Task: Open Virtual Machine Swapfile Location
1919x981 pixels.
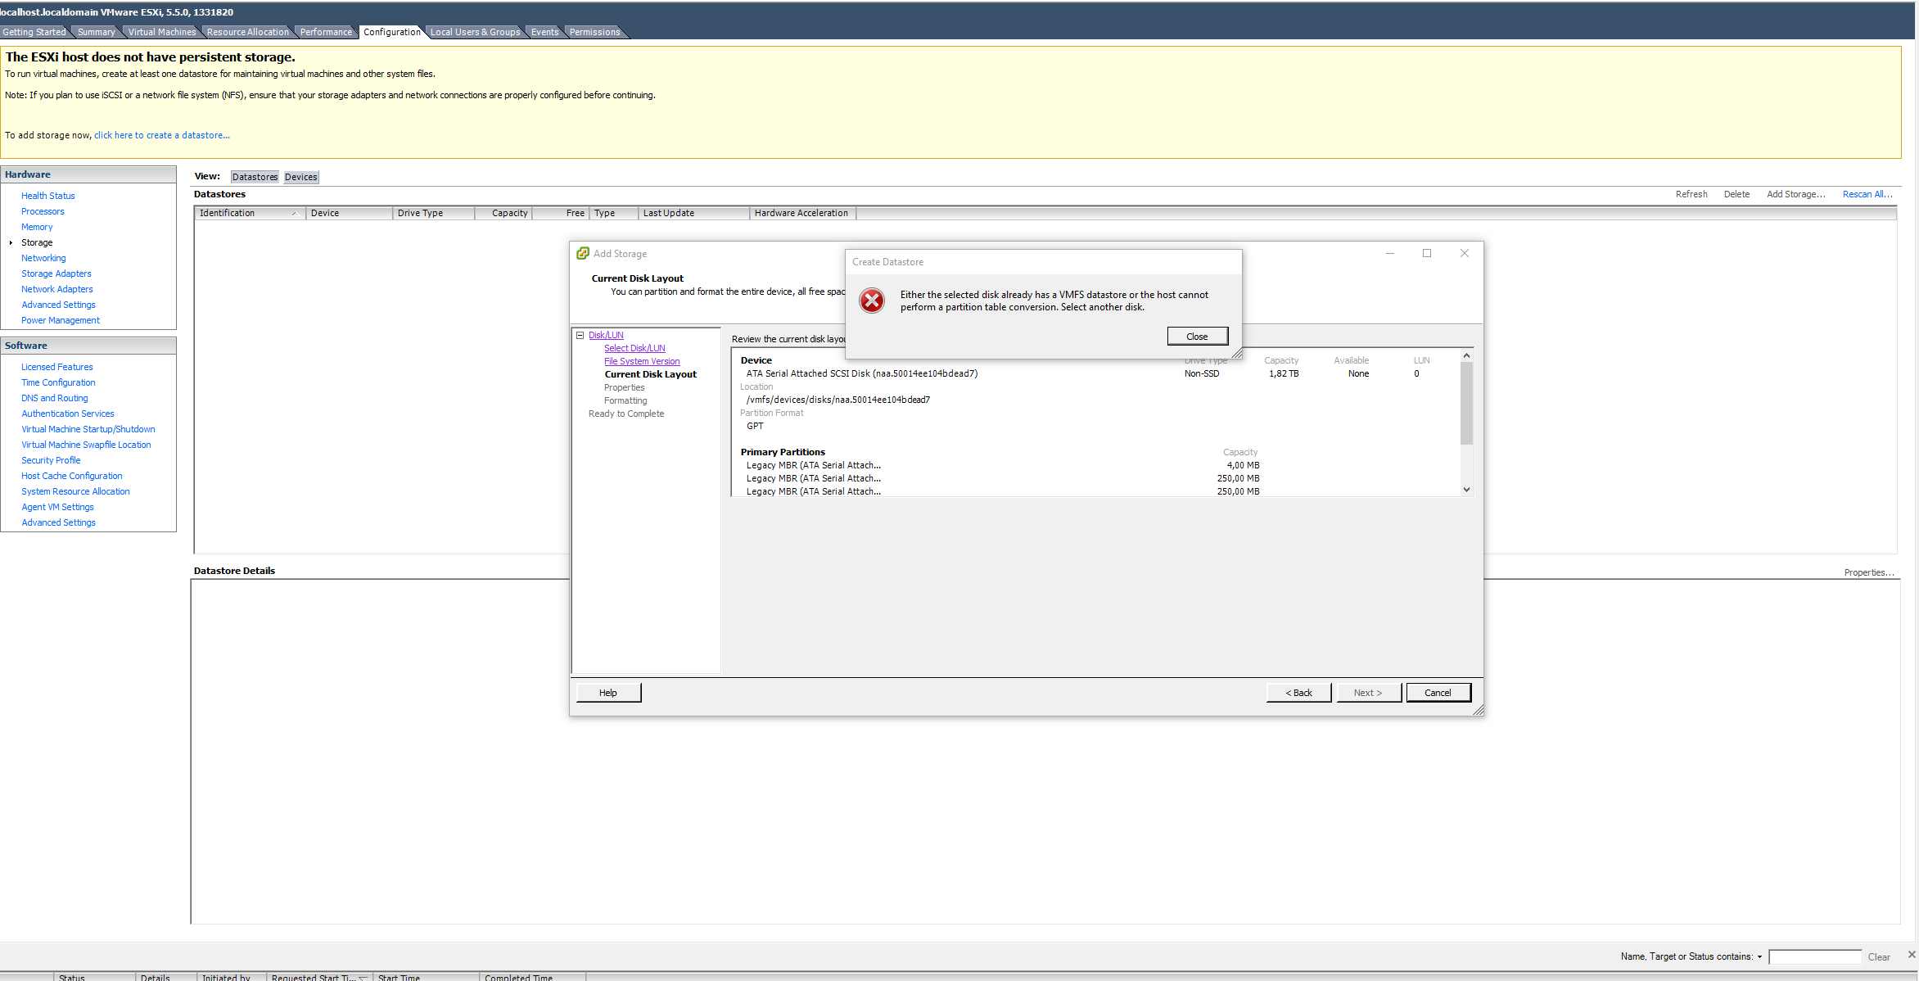Action: (x=86, y=445)
